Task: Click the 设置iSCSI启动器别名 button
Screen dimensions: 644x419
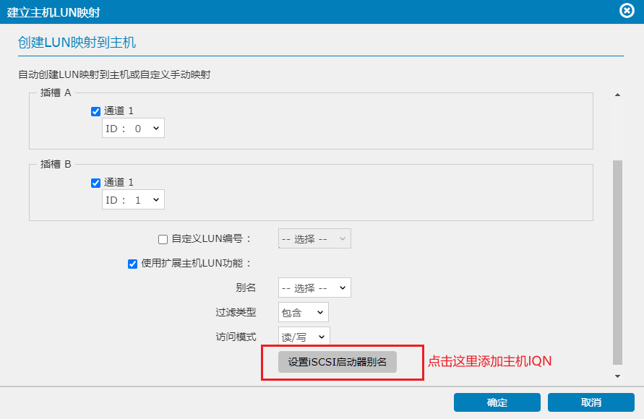Action: [x=338, y=361]
